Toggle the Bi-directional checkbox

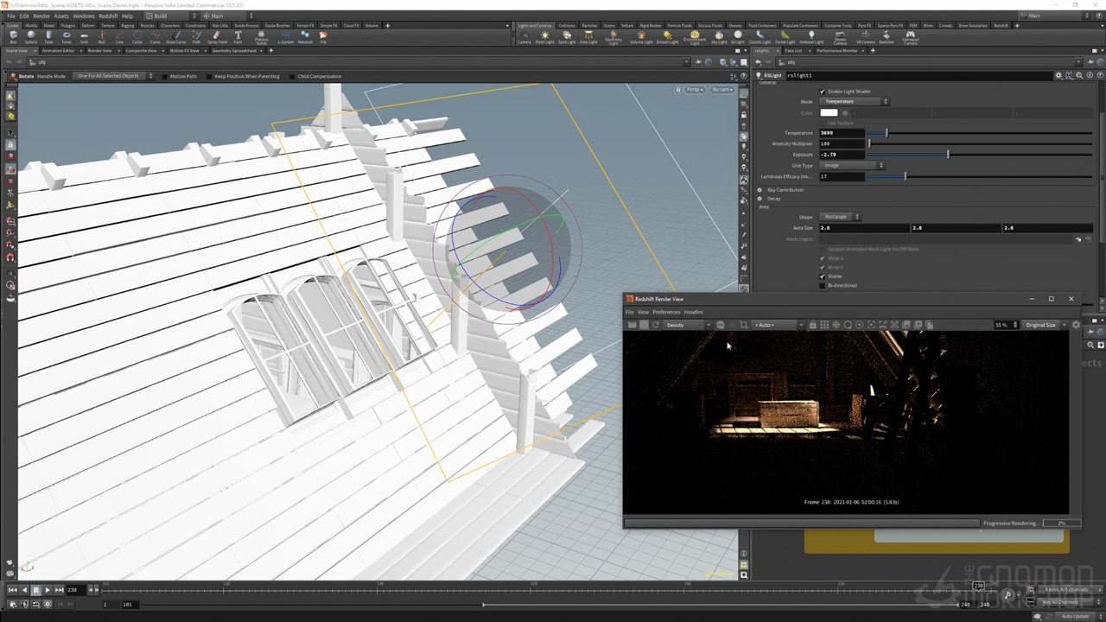[822, 285]
